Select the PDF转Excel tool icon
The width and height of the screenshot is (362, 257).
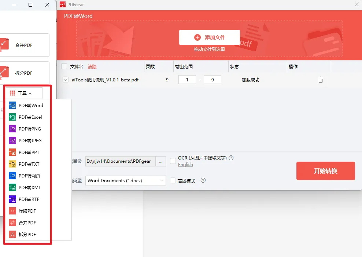click(x=12, y=117)
